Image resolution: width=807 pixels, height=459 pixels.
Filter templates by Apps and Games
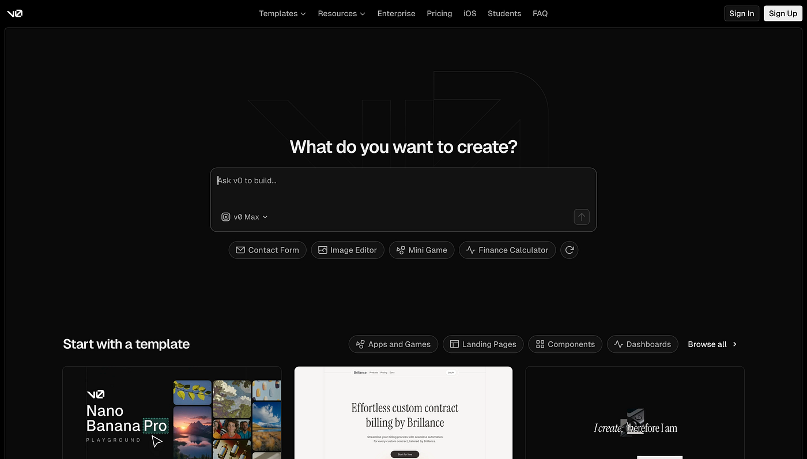pos(394,344)
